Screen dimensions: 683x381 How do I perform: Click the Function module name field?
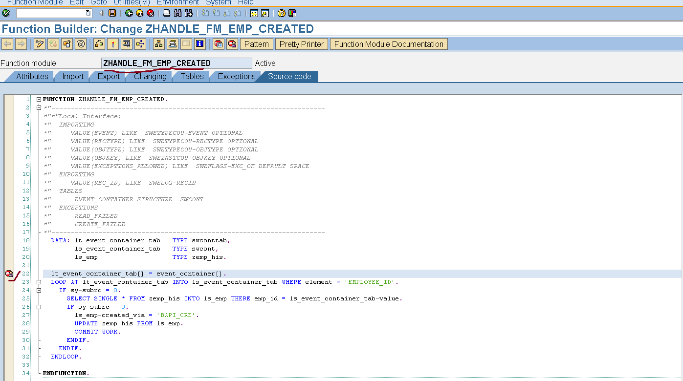[176, 63]
